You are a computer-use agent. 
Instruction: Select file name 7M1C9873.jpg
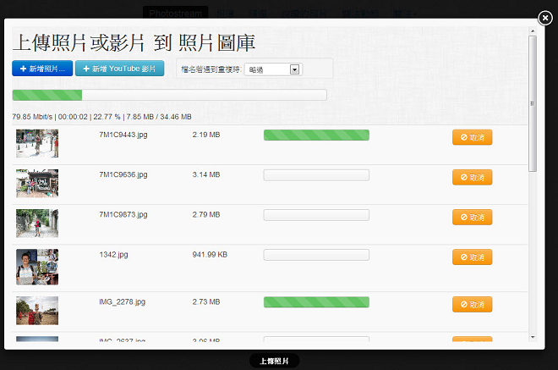pyautogui.click(x=123, y=214)
